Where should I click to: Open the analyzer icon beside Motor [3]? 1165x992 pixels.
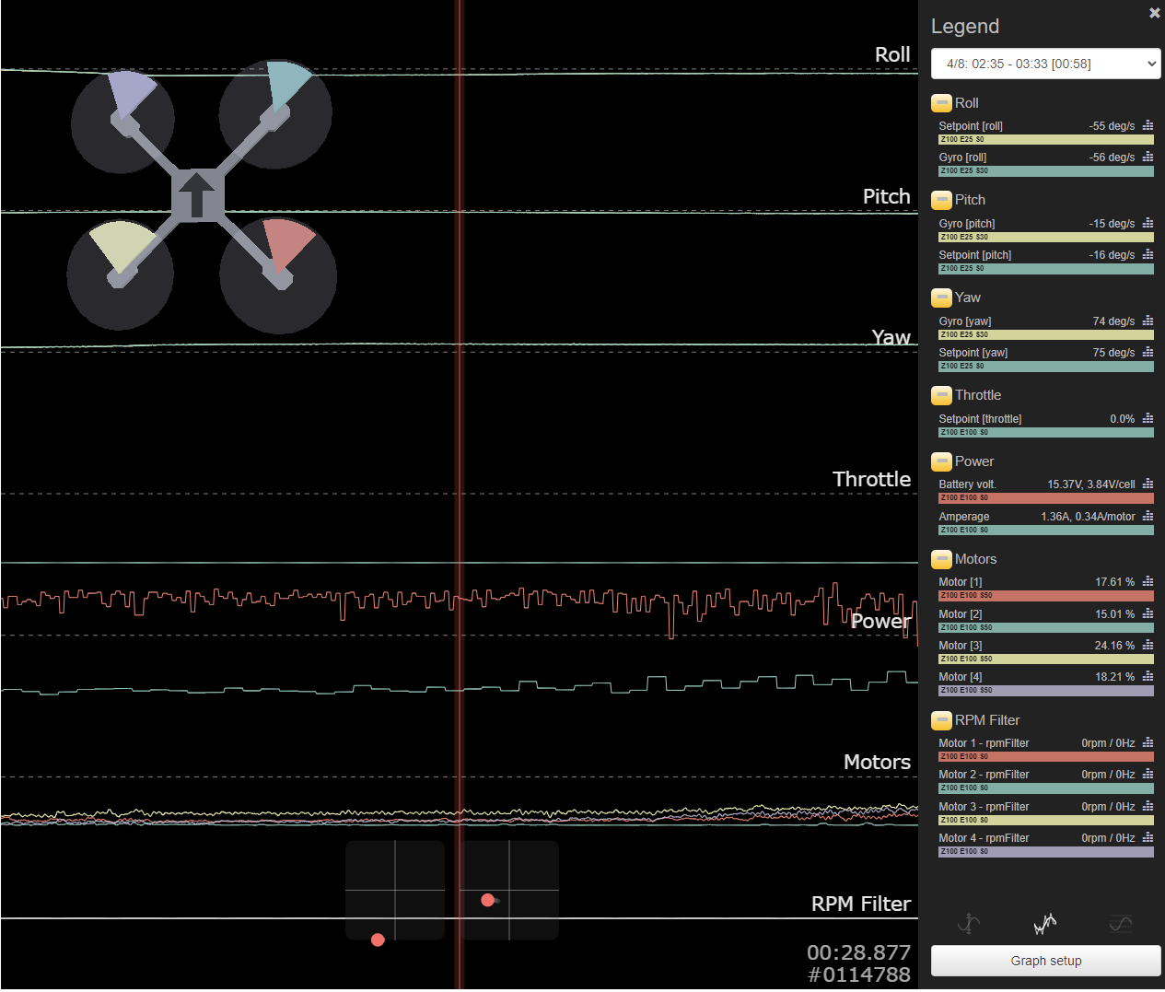[1148, 645]
